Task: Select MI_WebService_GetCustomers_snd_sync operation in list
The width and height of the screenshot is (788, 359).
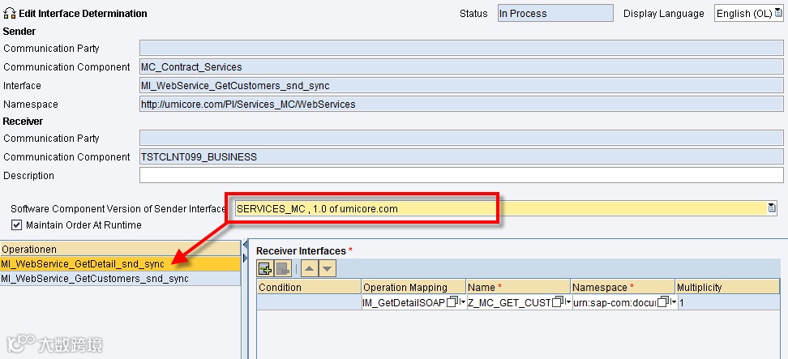Action: (120, 279)
